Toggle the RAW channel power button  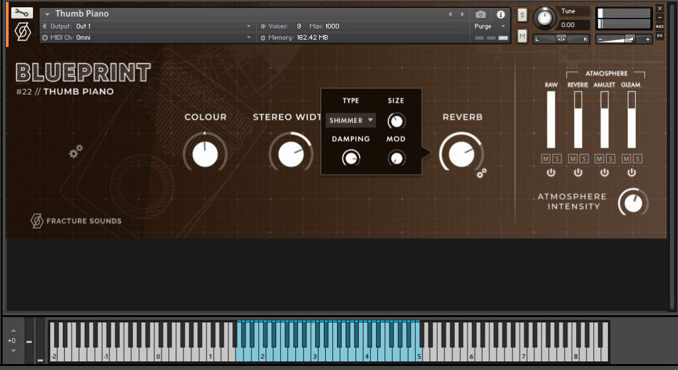(x=551, y=173)
